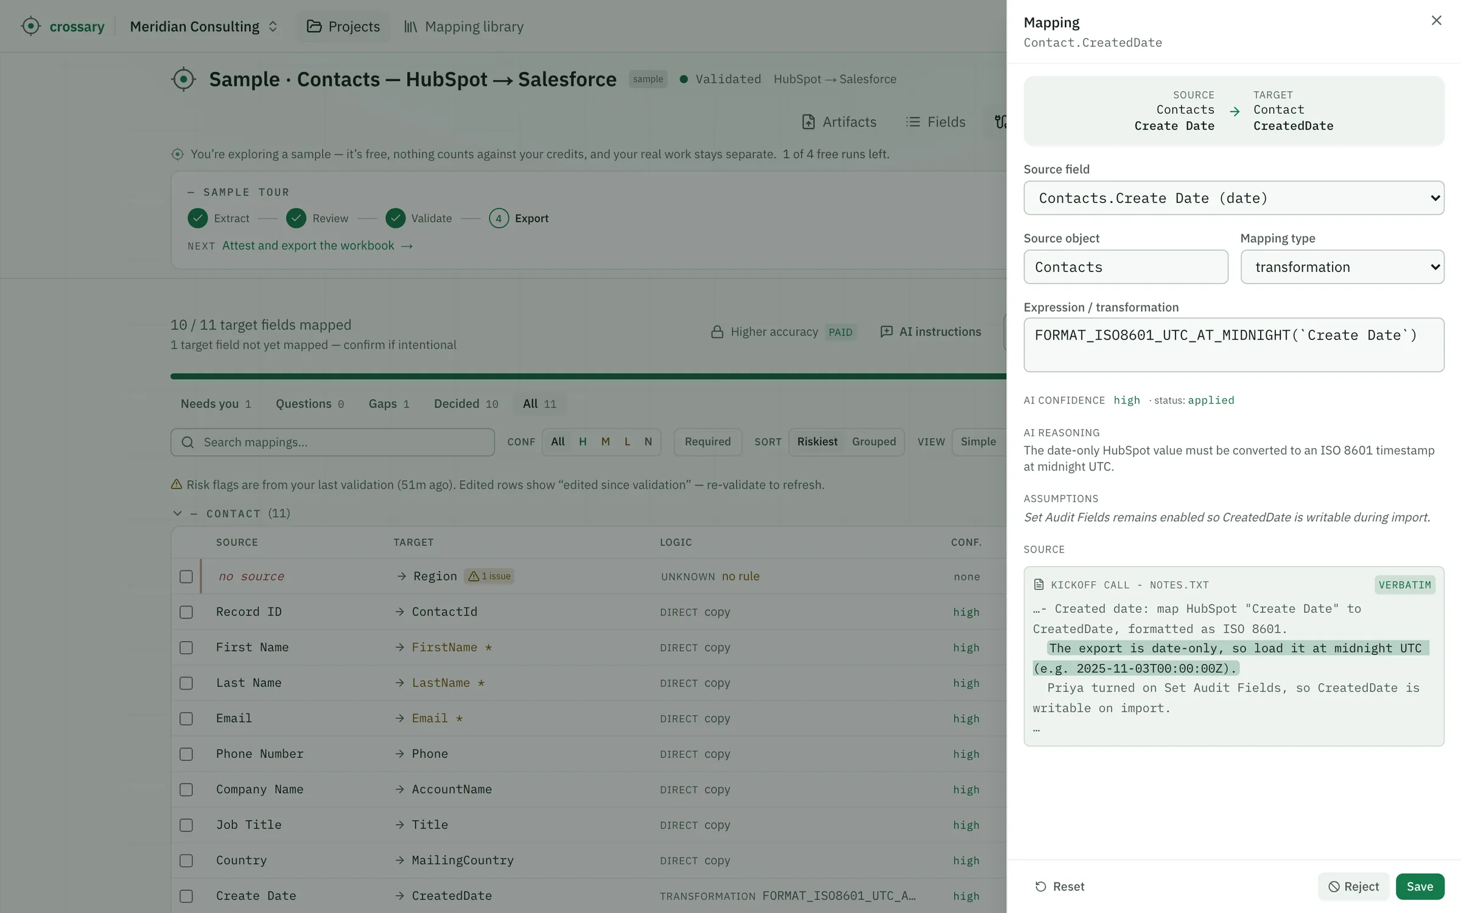Click the Extract step checkmark
The height and width of the screenshot is (913, 1461).
pos(197,218)
